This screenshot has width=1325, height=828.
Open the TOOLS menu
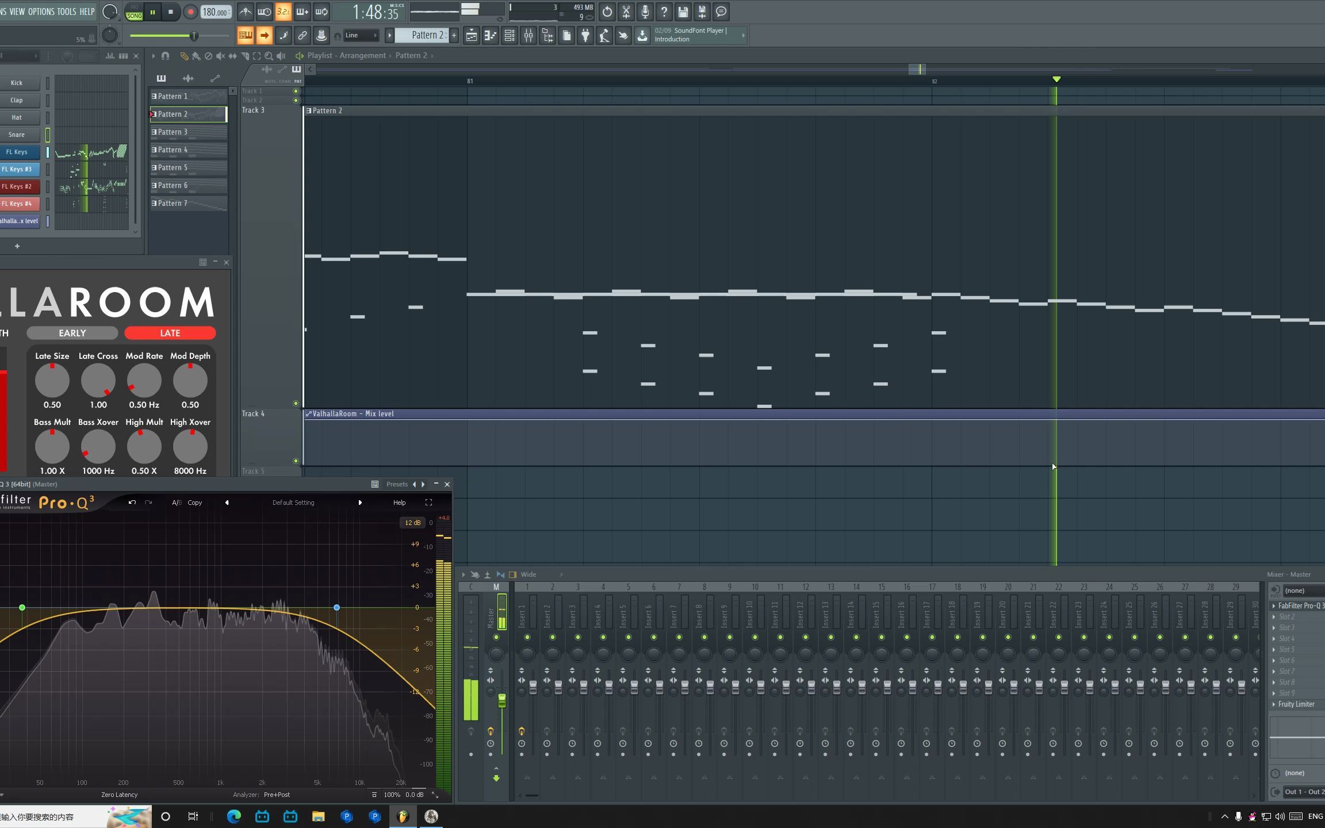(67, 11)
